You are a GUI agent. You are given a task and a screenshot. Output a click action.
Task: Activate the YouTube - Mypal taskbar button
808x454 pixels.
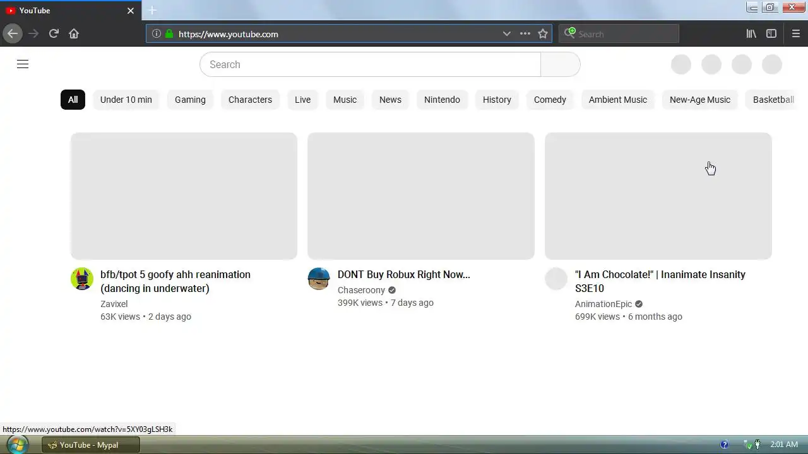[90, 445]
